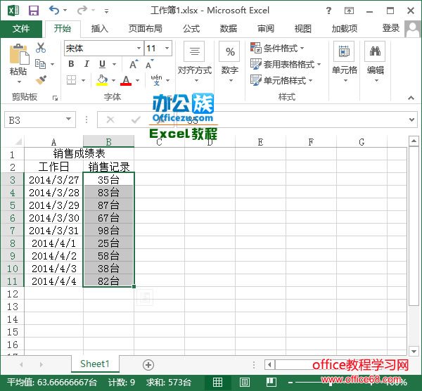Expand font color palette arrow
422x391 pixels.
pos(138,80)
